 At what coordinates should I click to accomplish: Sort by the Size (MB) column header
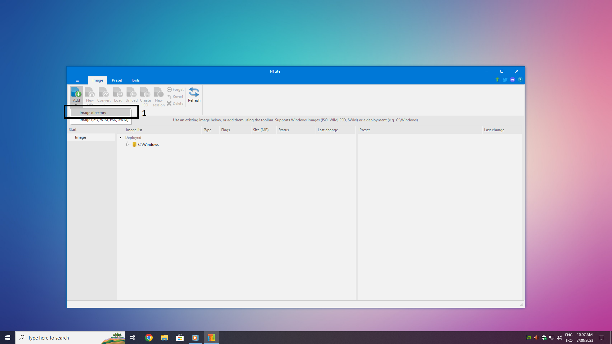(261, 130)
